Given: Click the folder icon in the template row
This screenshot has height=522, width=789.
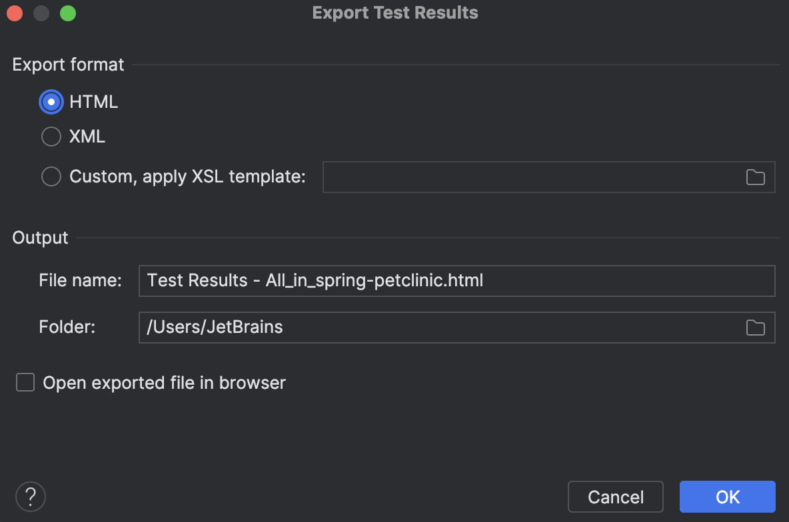Looking at the screenshot, I should (x=755, y=176).
